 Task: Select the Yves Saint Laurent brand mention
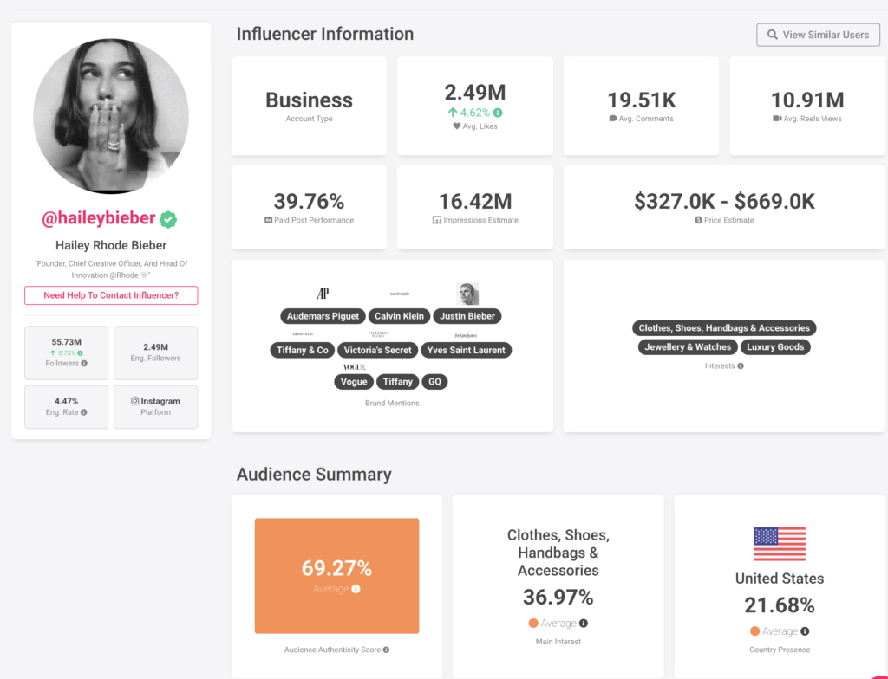pos(467,350)
